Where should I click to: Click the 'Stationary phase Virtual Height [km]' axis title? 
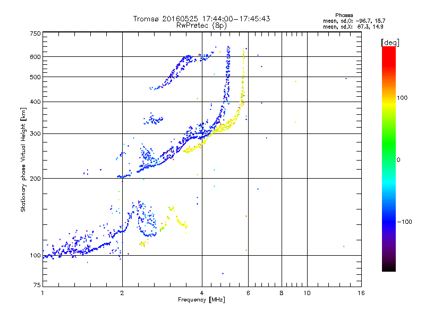pos(23,159)
